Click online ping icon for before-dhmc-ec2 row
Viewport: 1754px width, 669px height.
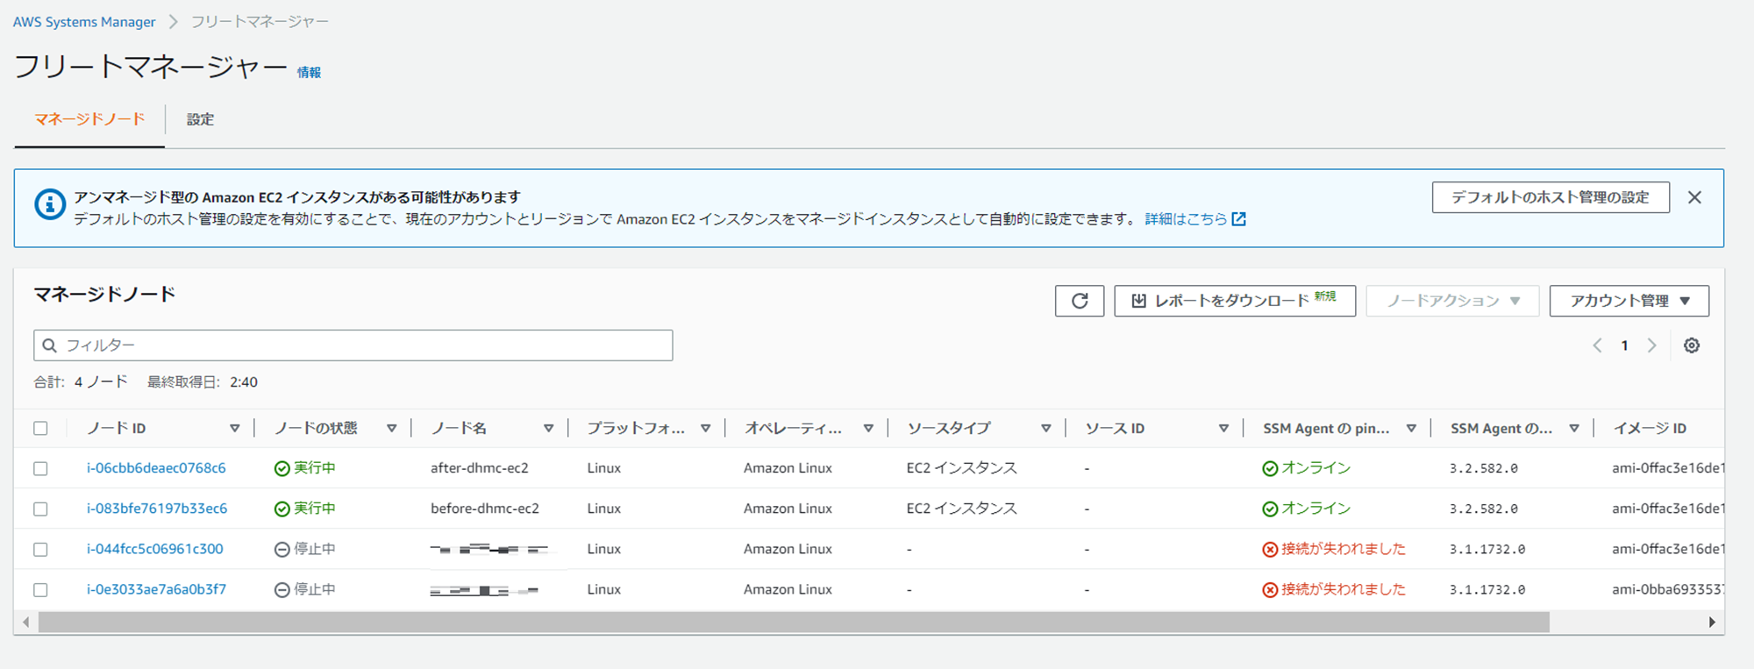point(1270,509)
